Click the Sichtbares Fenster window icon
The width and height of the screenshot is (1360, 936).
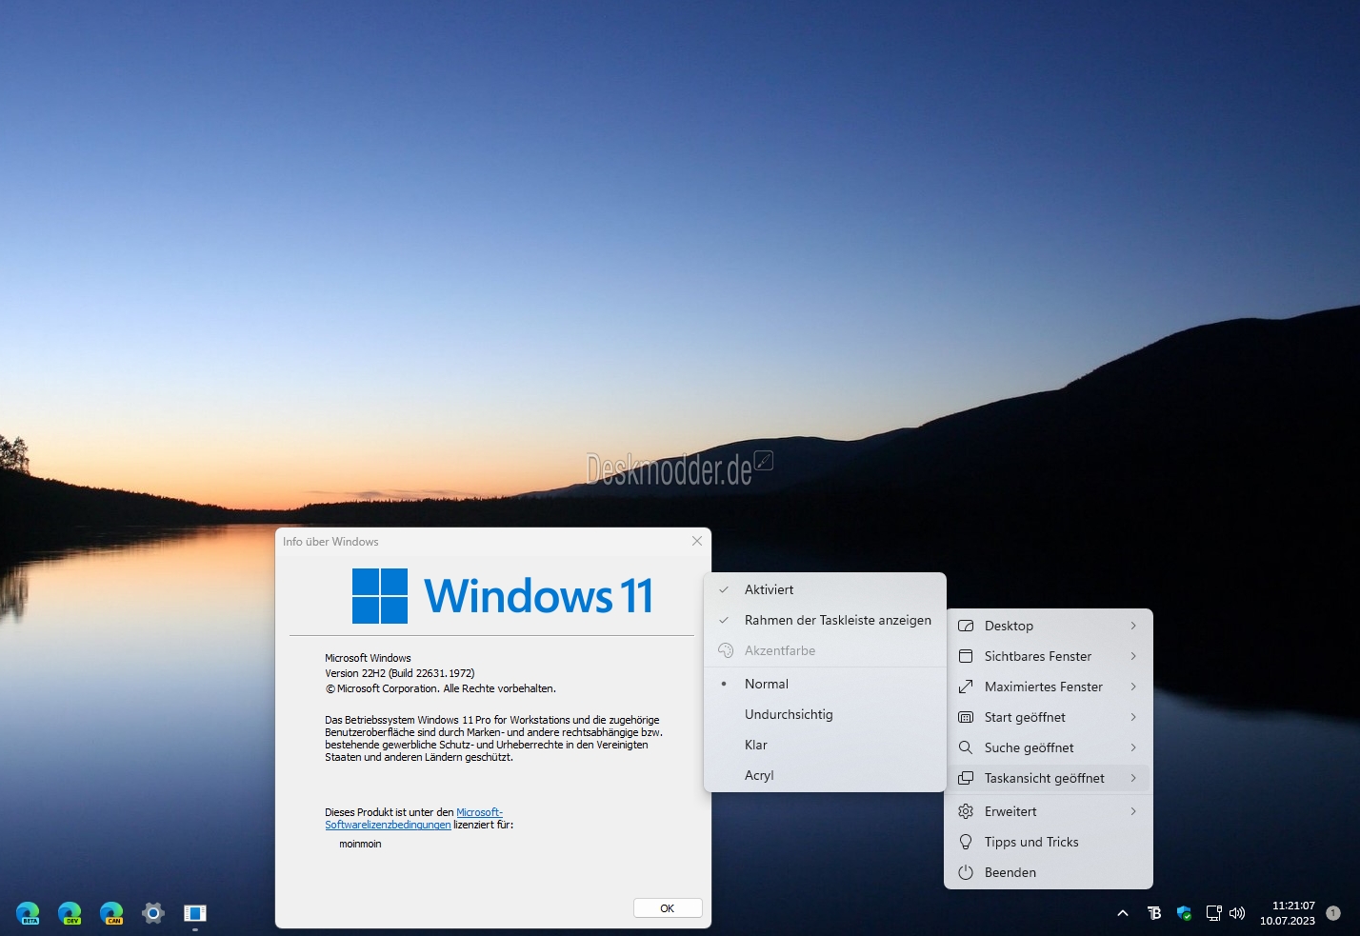tap(966, 656)
